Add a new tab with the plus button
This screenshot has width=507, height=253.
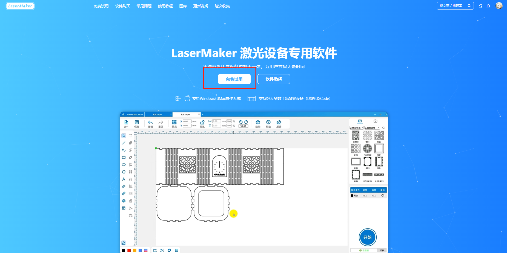pos(203,114)
